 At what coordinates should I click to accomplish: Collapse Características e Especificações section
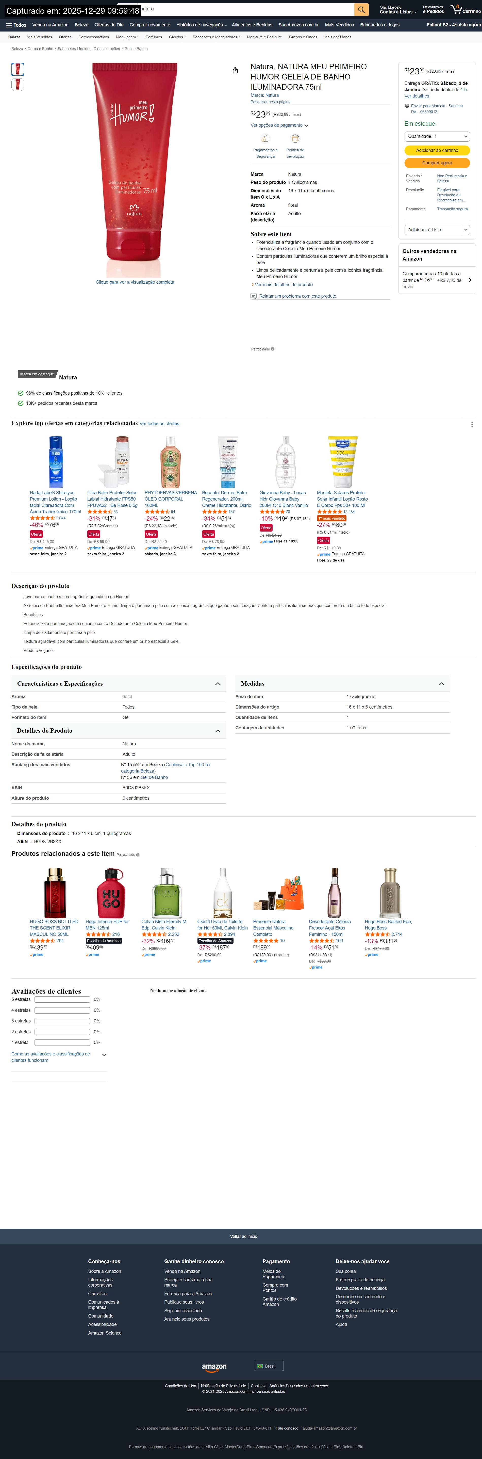(x=218, y=684)
